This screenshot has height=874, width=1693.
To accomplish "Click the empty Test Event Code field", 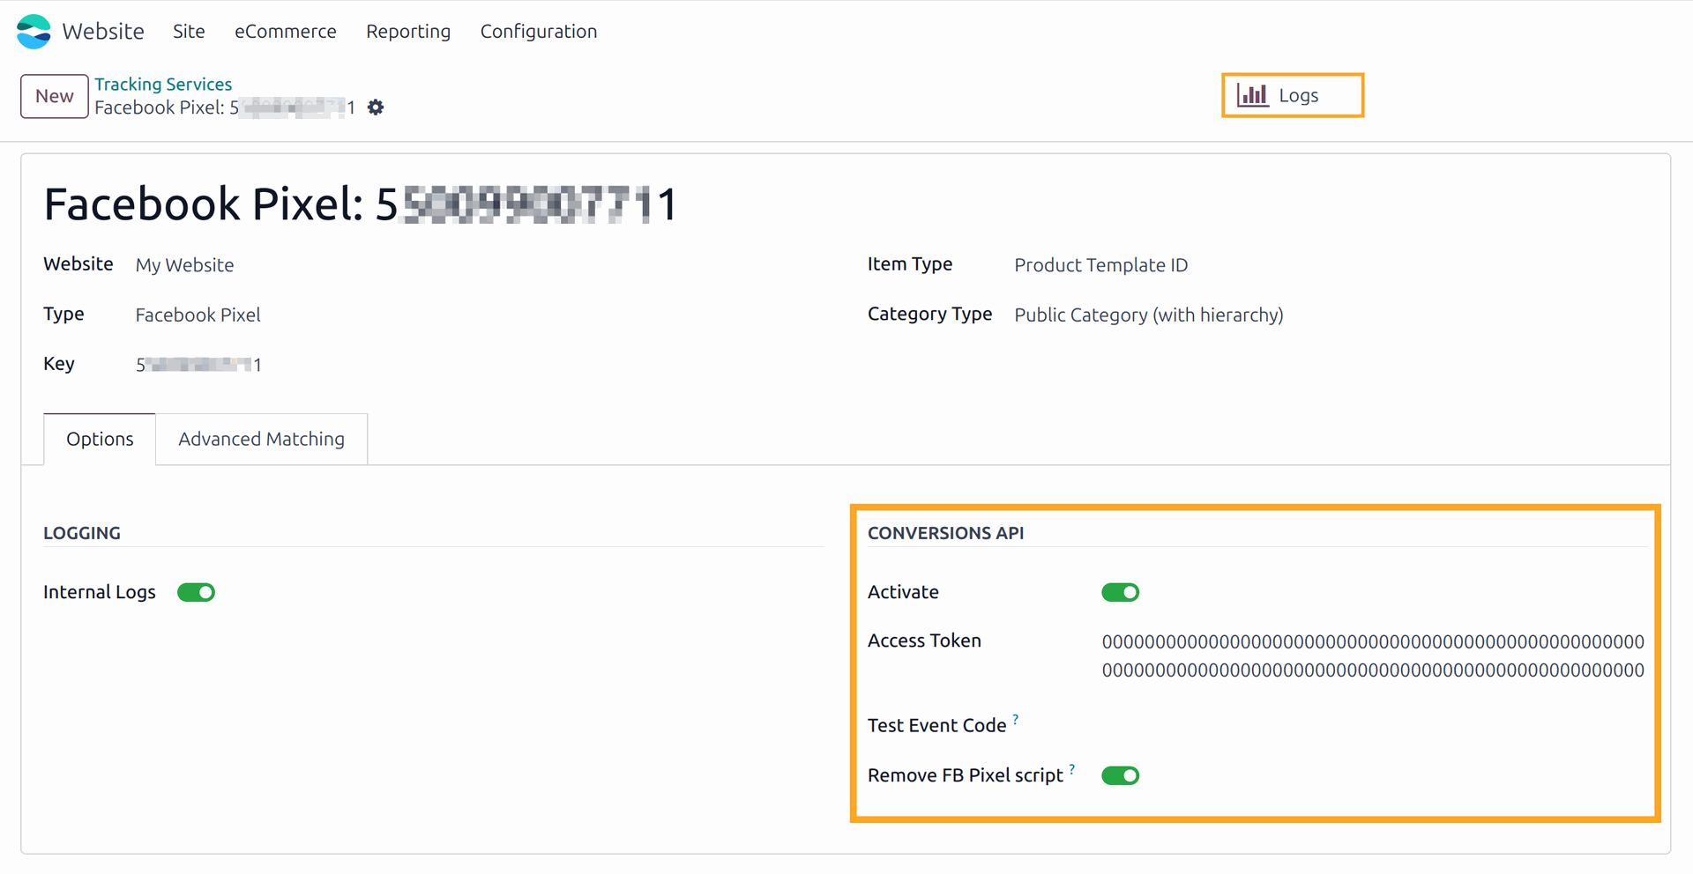I will coord(1373,725).
